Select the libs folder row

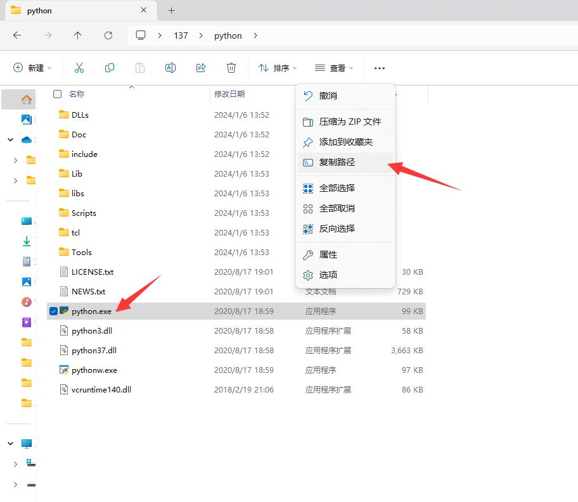point(236,193)
